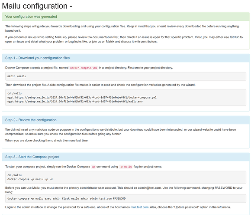Select the wget docker-compose.yml command line
Viewport: 251px width, 217px height.
82,97
